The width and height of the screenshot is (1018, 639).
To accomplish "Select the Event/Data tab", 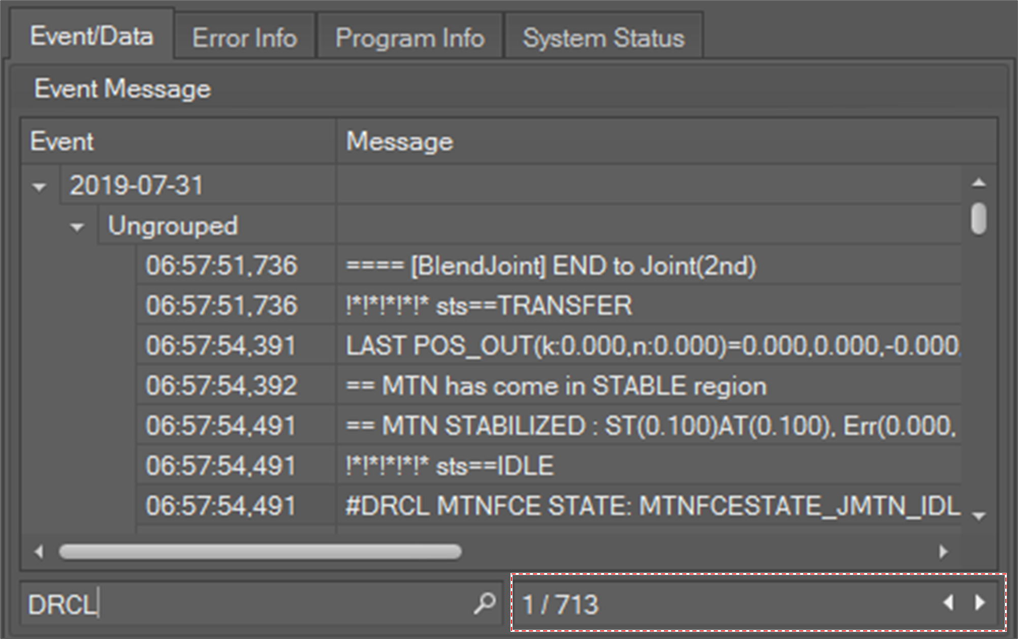I will (91, 37).
